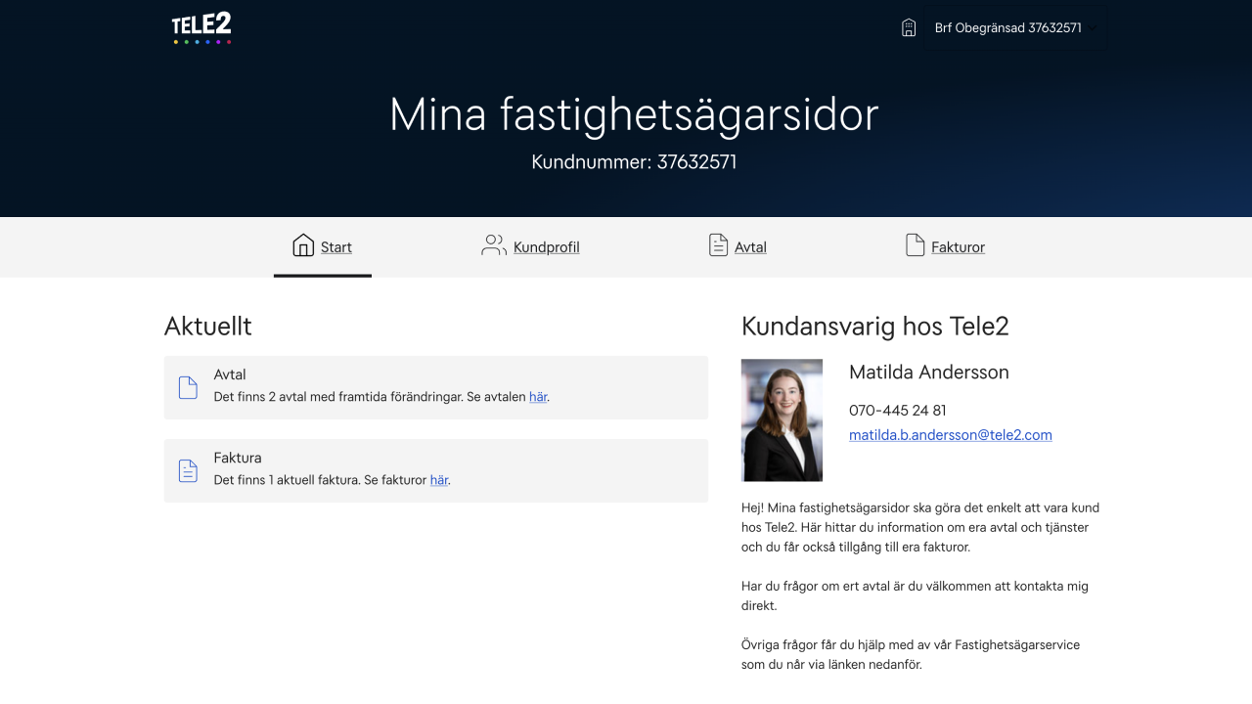Image resolution: width=1252 pixels, height=704 pixels.
Task: Click the page icon next to Fakturor tab
Action: [915, 245]
